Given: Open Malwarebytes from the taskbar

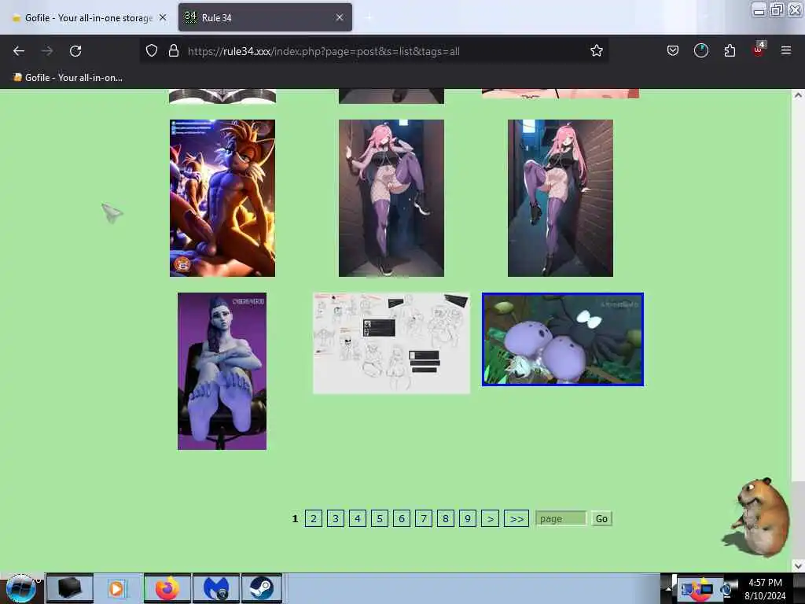Looking at the screenshot, I should [x=216, y=588].
